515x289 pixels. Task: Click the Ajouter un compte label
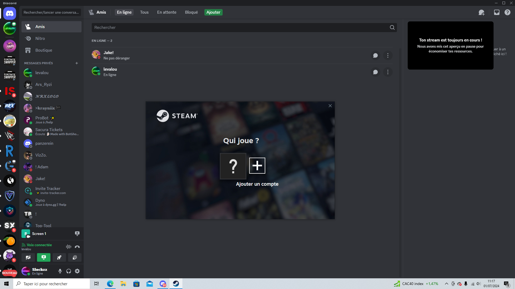(257, 184)
